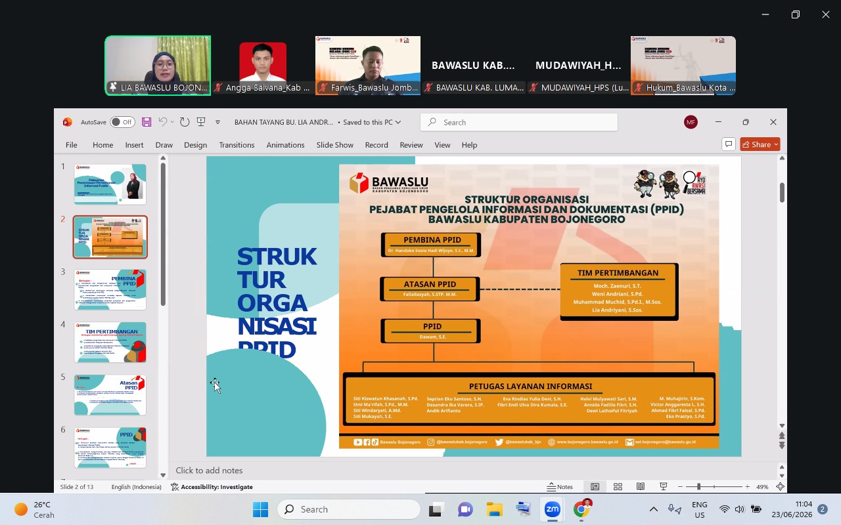Switch to the Record tab
This screenshot has width=841, height=525.
376,145
